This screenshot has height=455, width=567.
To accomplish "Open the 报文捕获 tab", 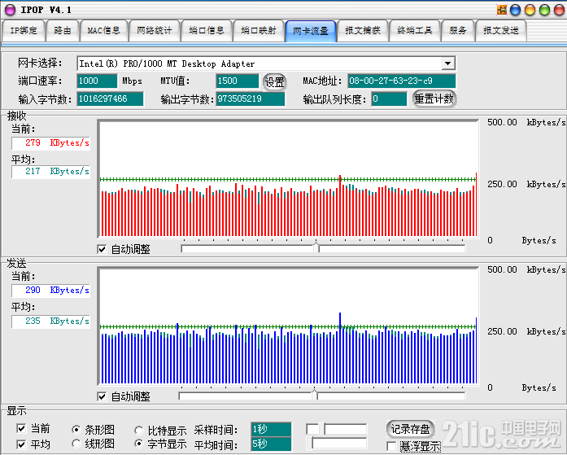I will tap(363, 31).
